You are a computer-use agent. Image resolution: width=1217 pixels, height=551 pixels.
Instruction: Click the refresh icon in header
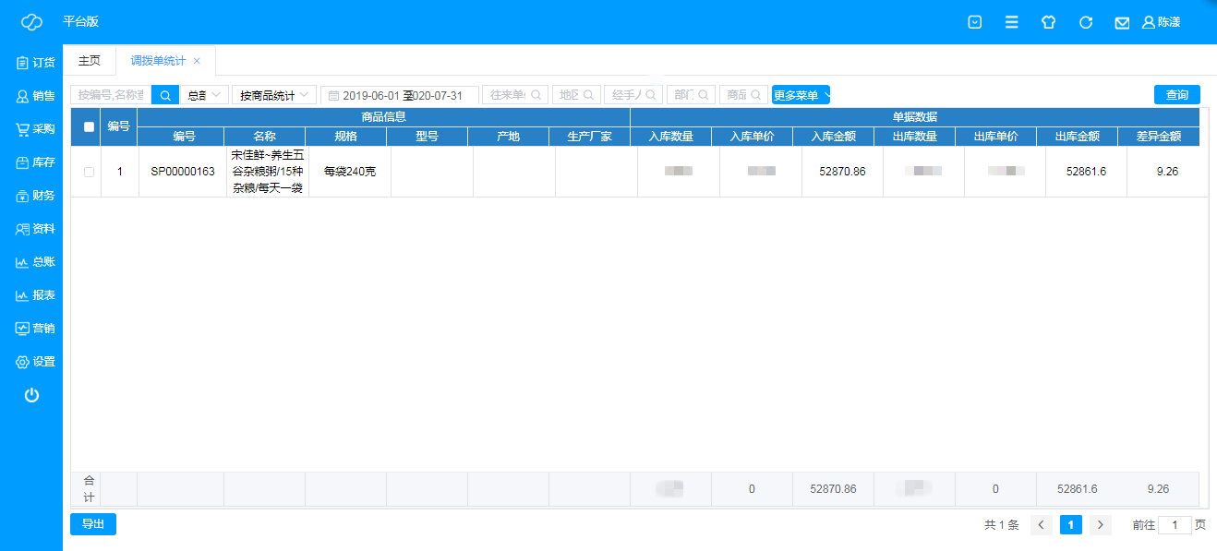pyautogui.click(x=1086, y=22)
